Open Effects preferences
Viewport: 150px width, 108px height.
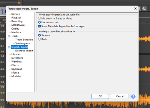[15, 65]
